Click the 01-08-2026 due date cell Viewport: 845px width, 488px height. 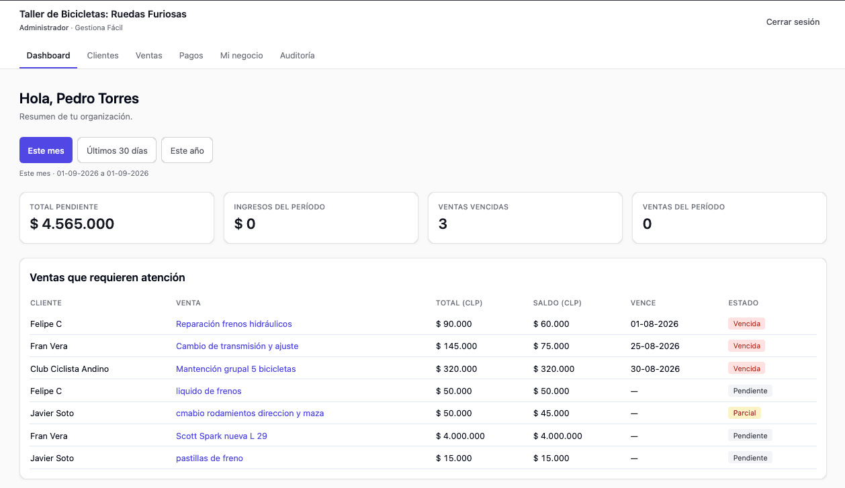(x=654, y=324)
